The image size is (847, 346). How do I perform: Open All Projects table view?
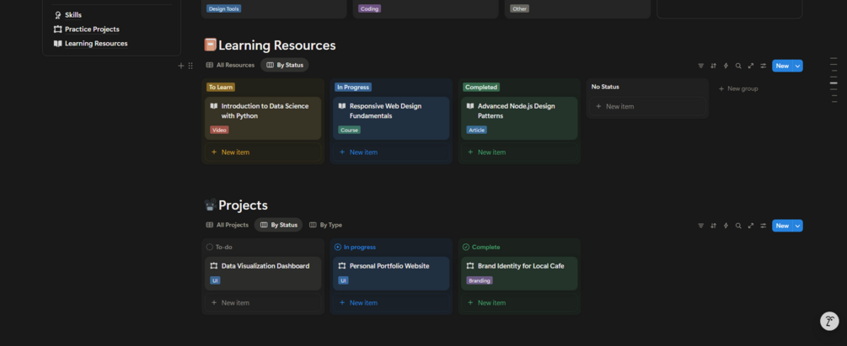(x=228, y=225)
